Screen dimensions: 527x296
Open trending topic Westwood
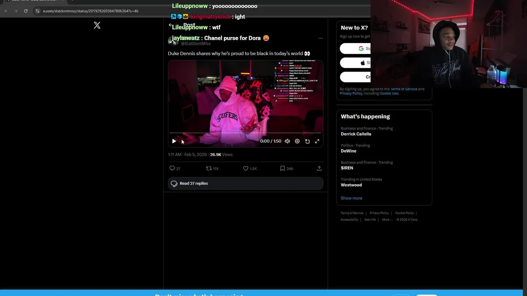(351, 185)
